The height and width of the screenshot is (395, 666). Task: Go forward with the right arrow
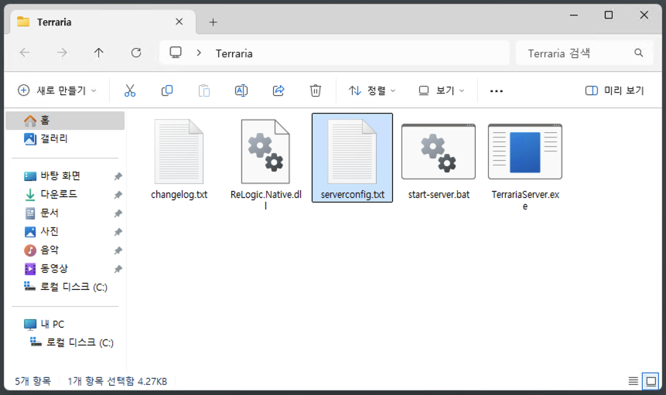62,53
